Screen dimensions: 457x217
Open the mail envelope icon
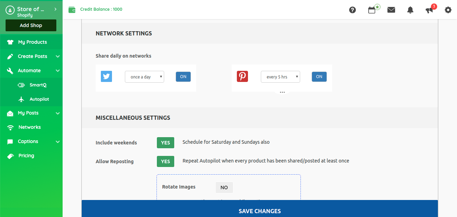click(391, 10)
